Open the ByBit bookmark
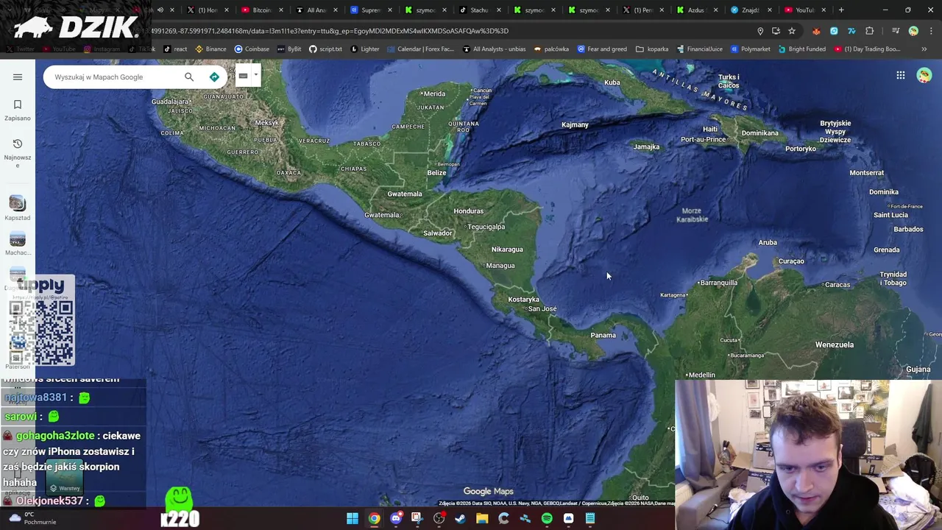Viewport: 942px width, 530px height. pyautogui.click(x=289, y=49)
